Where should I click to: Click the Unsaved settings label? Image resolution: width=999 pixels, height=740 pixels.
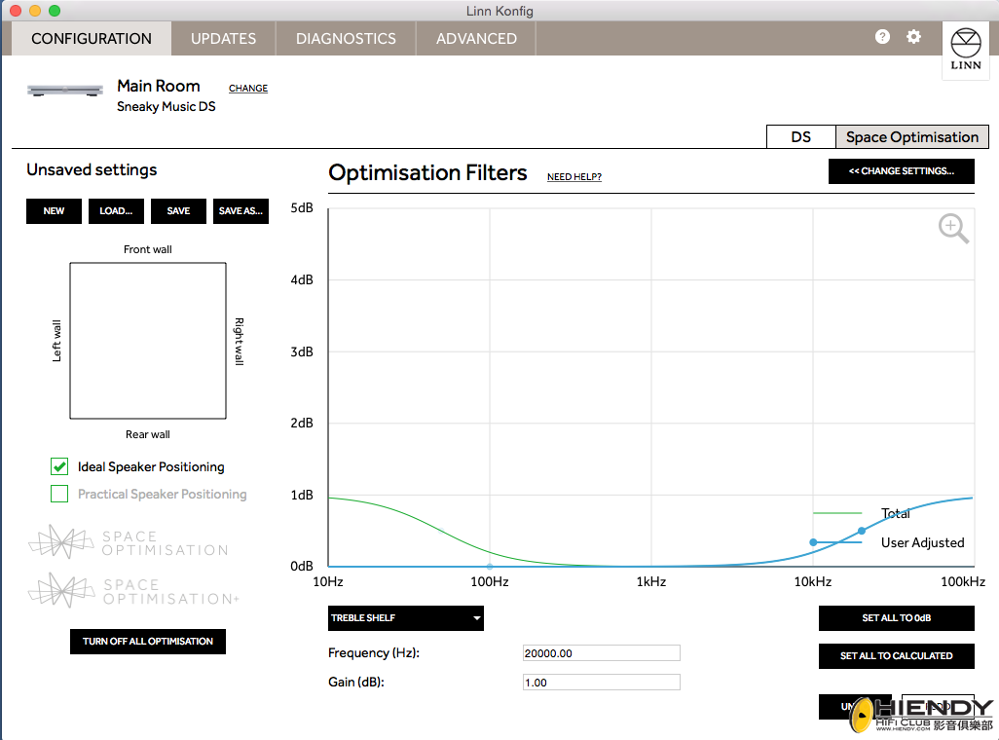point(92,169)
